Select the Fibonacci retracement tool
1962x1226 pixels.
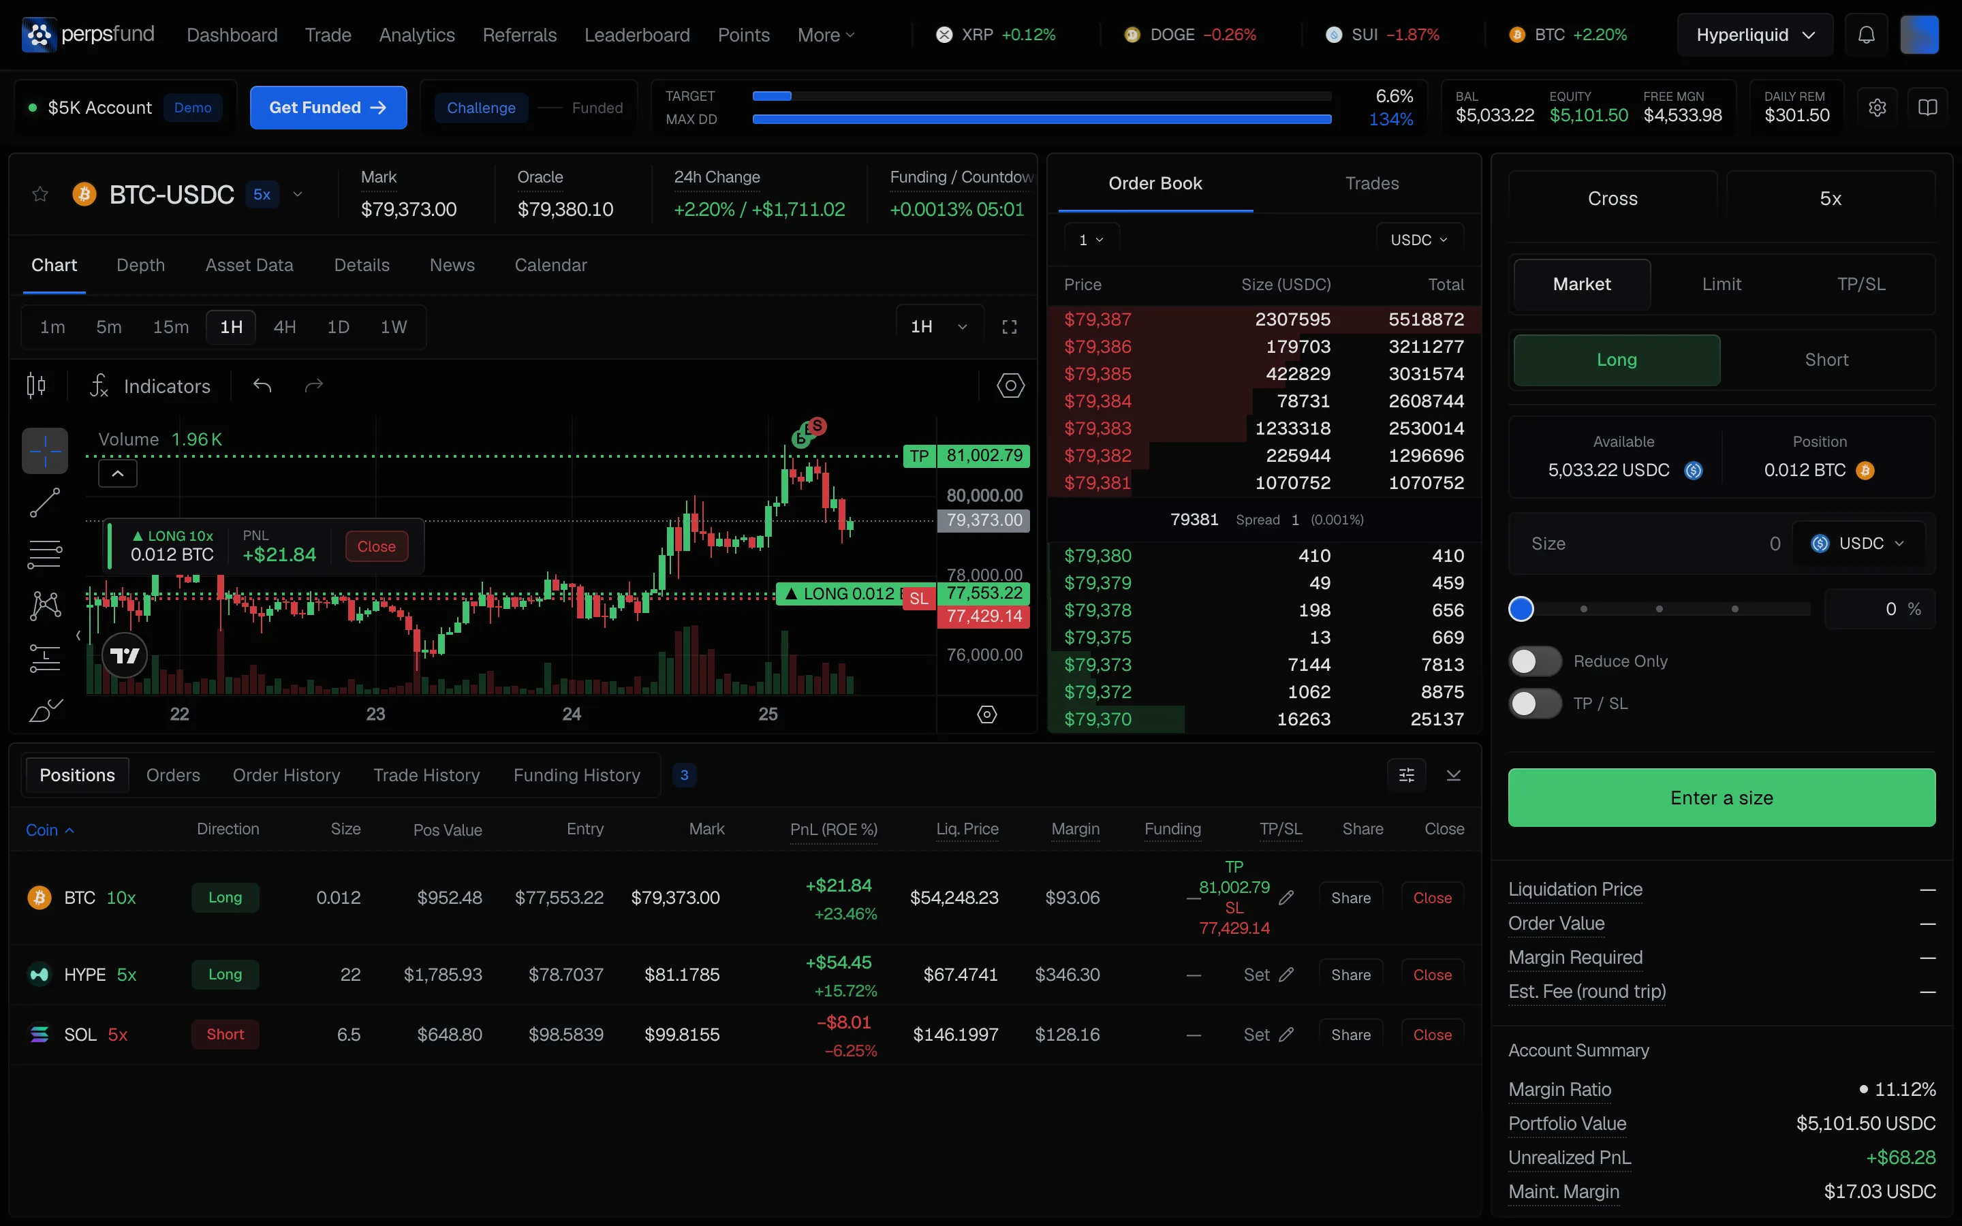point(44,554)
